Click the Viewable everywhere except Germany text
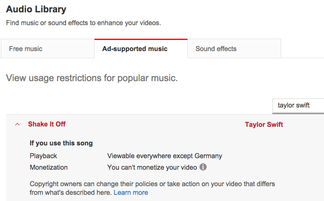This screenshot has width=324, height=201. pos(164,156)
